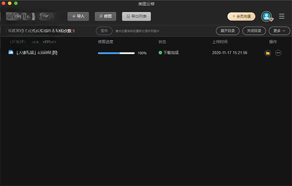Select the upload time 2020-11-17 15:21:56

[x=230, y=53]
